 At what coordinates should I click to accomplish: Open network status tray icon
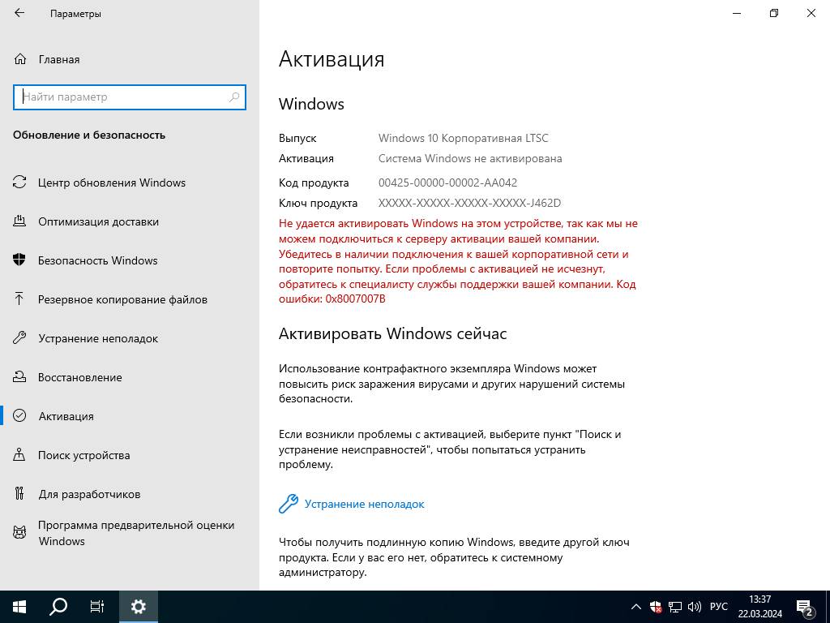point(675,607)
